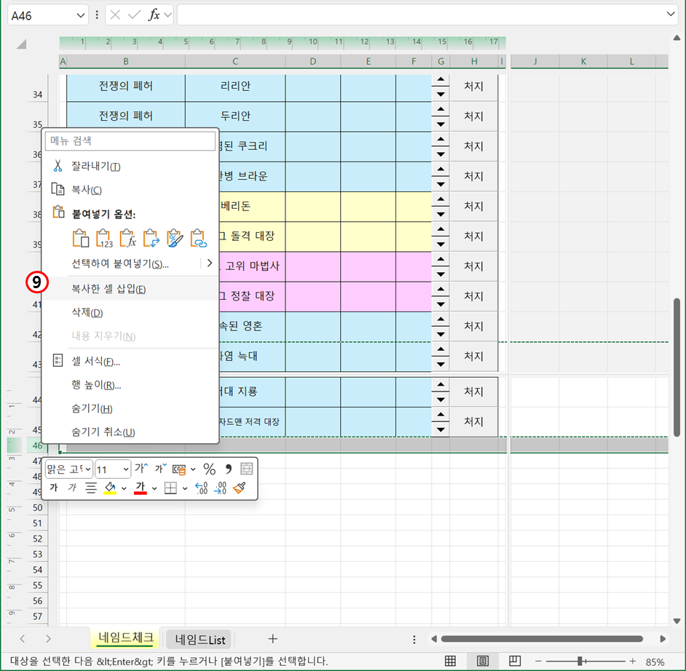Screen dimensions: 686x671
Task: Choose Paste Link option icon
Action: tap(199, 238)
